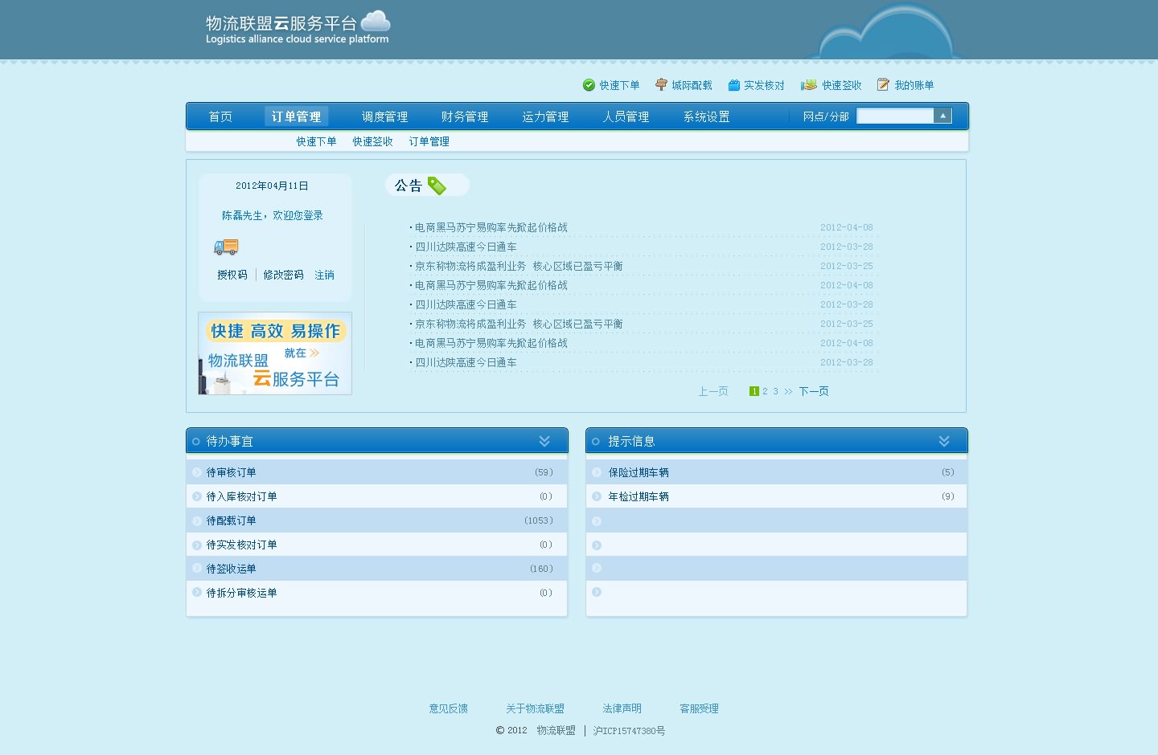Click the 意见反馈 footer link

click(448, 708)
